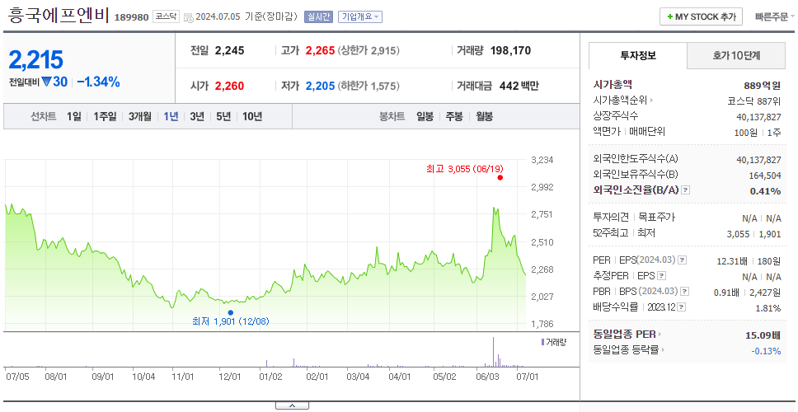Click the June volume spike bar

(x=493, y=352)
